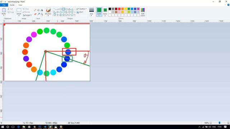The height and width of the screenshot is (129, 230).
Task: Click the Resize button
Action: click(x=26, y=12)
